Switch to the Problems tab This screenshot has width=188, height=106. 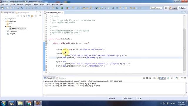(x=61, y=78)
